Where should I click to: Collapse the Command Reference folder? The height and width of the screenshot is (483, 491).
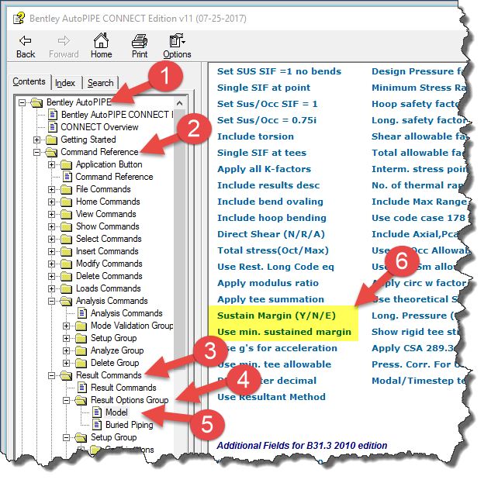[37, 152]
